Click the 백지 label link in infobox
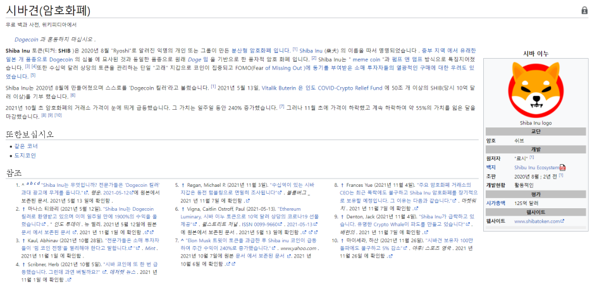Screen dimensions: 592x289 490,167
